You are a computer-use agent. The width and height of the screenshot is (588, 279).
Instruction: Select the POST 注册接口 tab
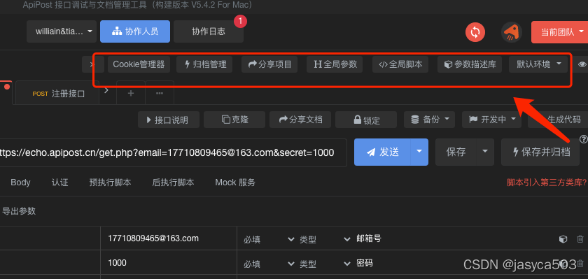tap(58, 94)
